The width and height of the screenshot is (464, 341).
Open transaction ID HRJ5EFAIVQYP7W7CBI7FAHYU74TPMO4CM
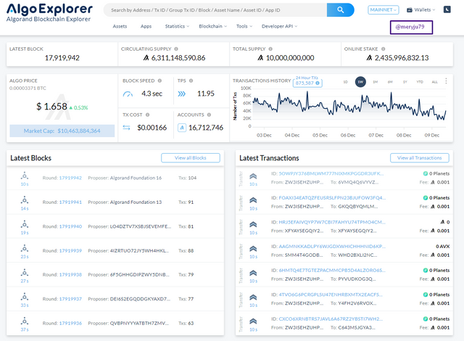coord(332,222)
